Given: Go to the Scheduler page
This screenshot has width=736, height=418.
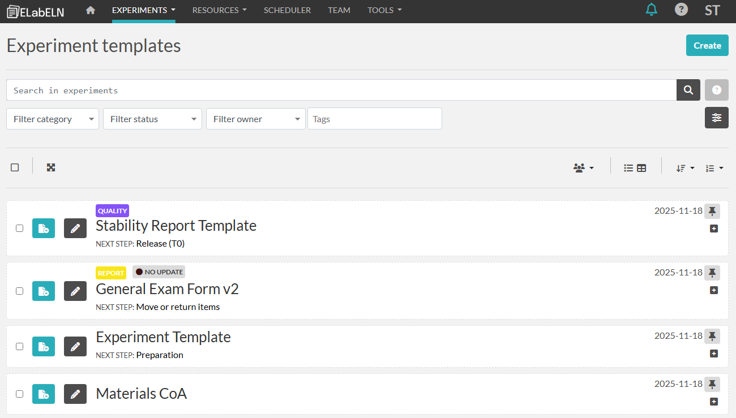Looking at the screenshot, I should [x=287, y=10].
